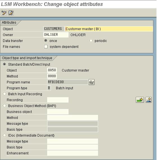Click the 'Business object' label
The image size is (157, 160).
[19, 112]
